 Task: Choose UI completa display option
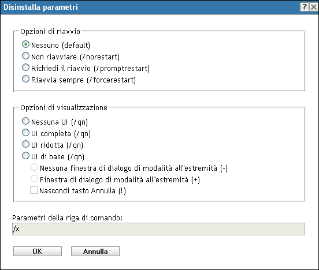(x=25, y=133)
